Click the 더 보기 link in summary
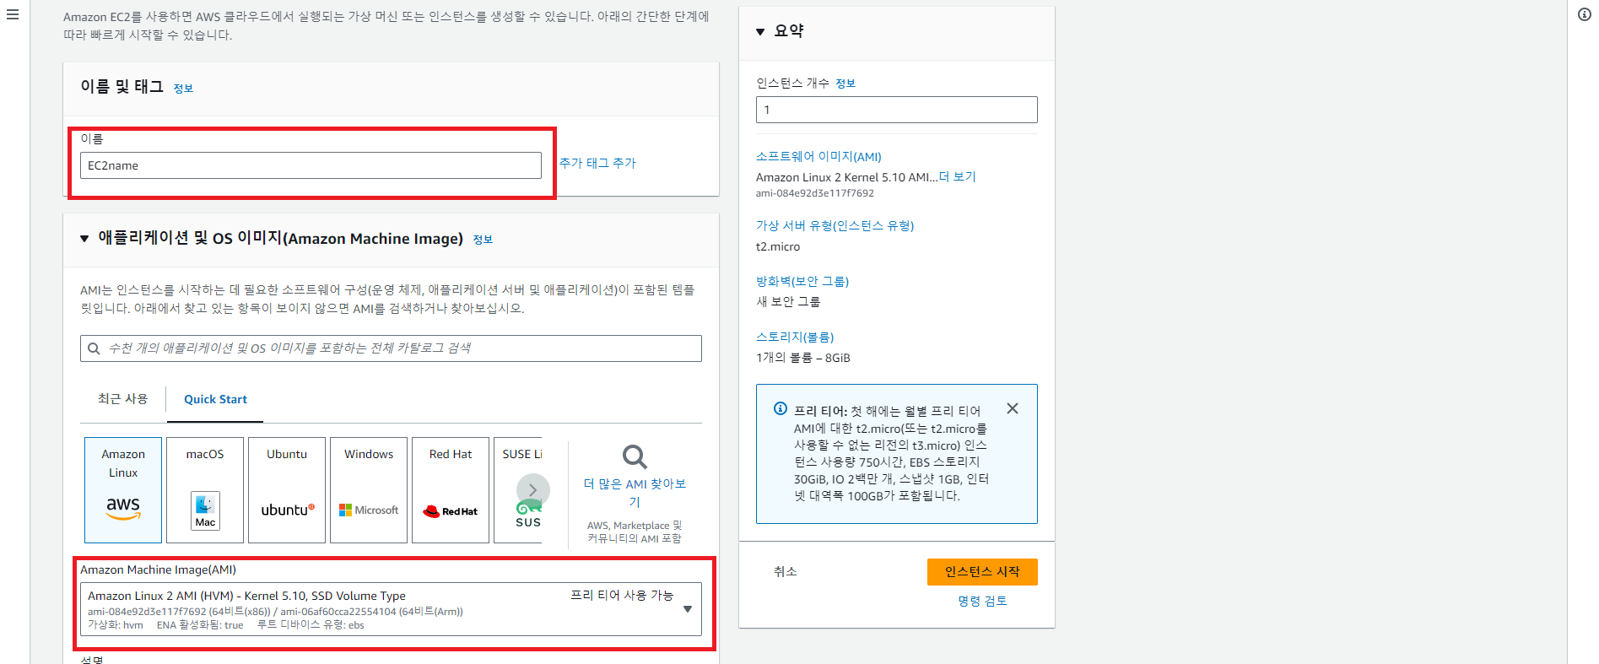Screen dimensions: 1599x664 click(x=958, y=177)
